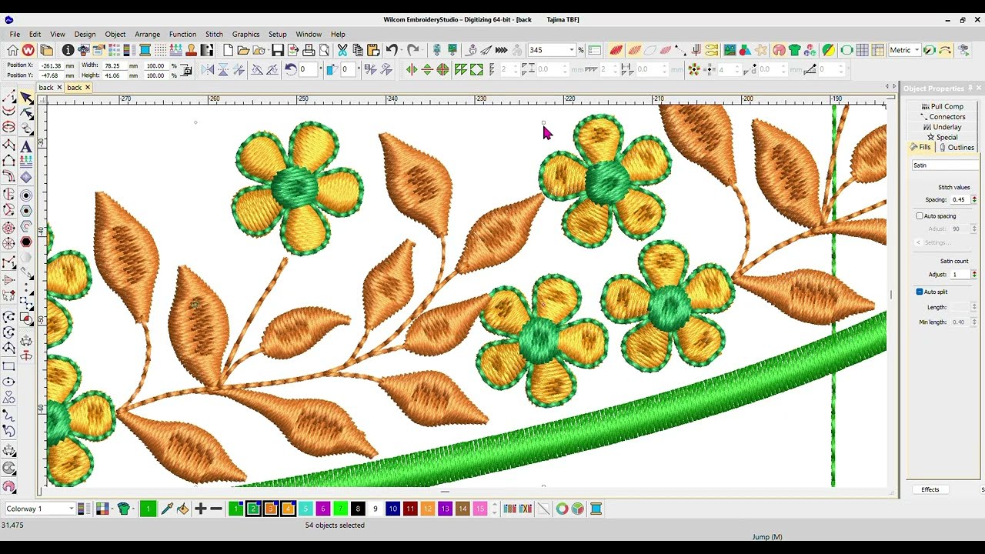The height and width of the screenshot is (554, 985).
Task: Click the color picker eyedropper icon
Action: (x=166, y=509)
